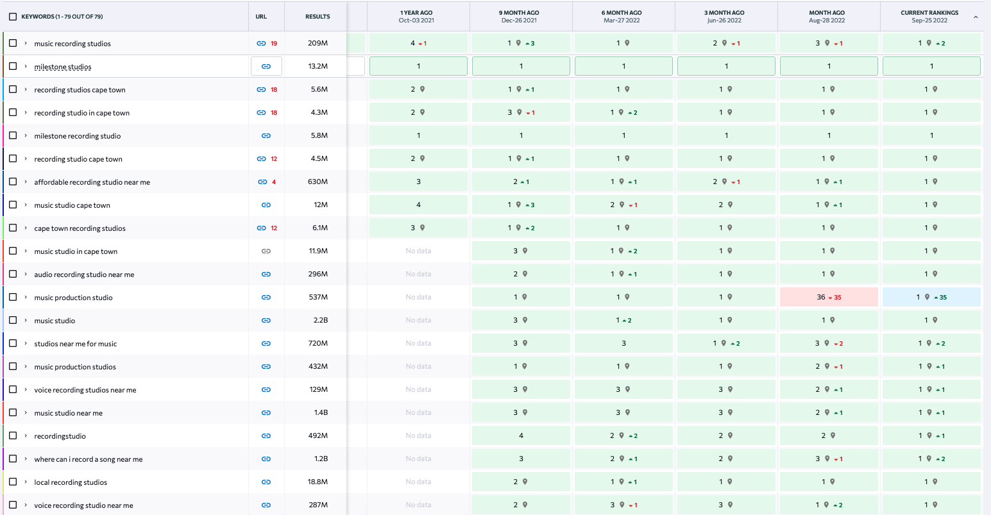Open the milestone studios keyword link
The height and width of the screenshot is (515, 991).
pos(63,67)
